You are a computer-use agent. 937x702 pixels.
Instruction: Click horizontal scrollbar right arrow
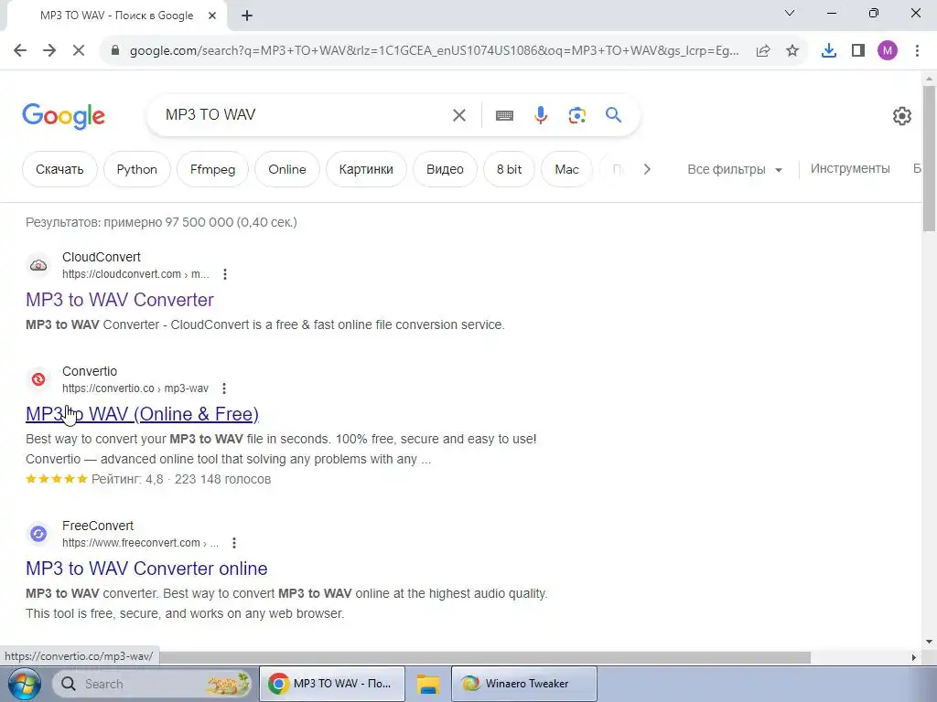(x=914, y=657)
